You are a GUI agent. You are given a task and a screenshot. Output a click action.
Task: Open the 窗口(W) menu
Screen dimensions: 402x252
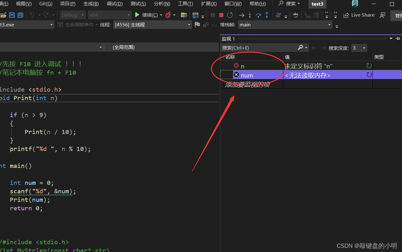233,4
